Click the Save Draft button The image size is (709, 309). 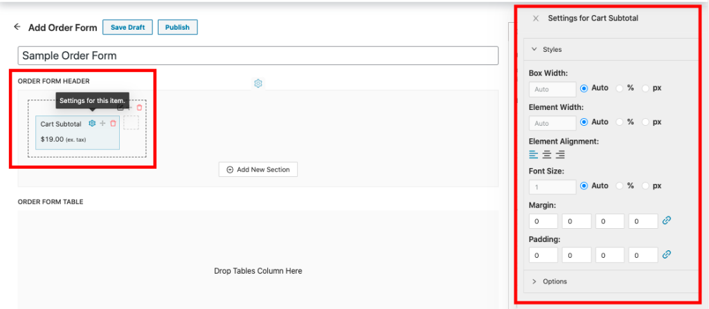[x=127, y=27]
